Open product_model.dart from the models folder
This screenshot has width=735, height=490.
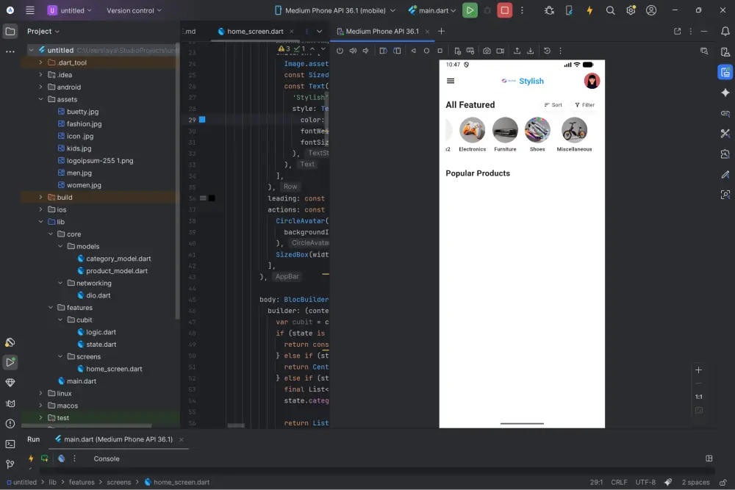pos(115,270)
